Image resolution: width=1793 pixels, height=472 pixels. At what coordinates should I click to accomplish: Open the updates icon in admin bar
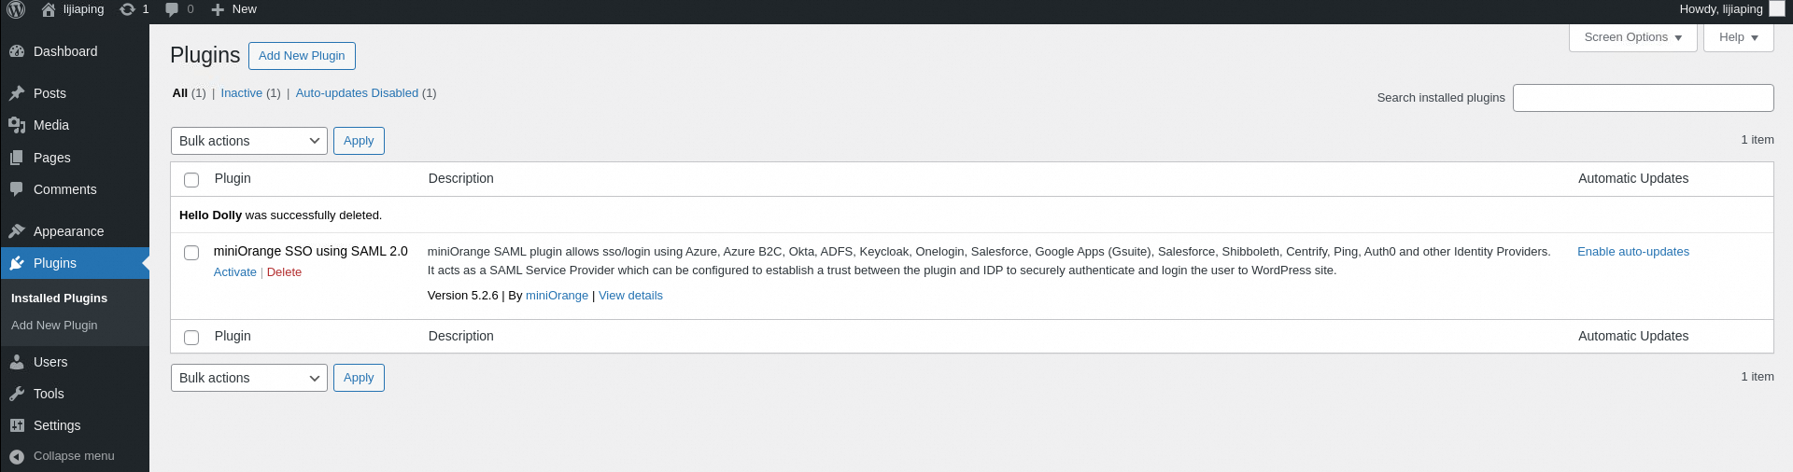point(127,9)
